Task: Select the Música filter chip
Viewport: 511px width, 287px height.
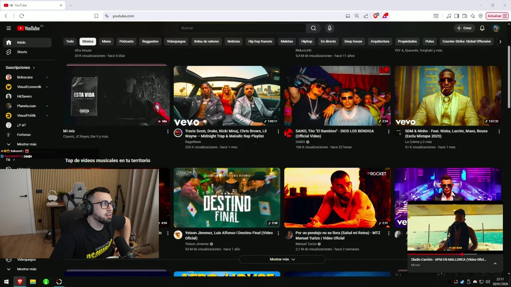Action: coord(88,41)
